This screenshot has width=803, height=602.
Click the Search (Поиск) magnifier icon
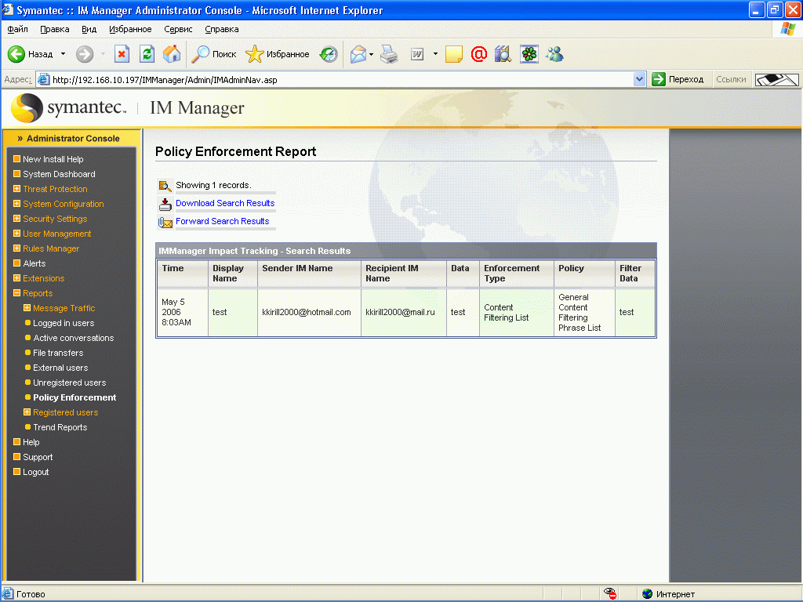[200, 54]
